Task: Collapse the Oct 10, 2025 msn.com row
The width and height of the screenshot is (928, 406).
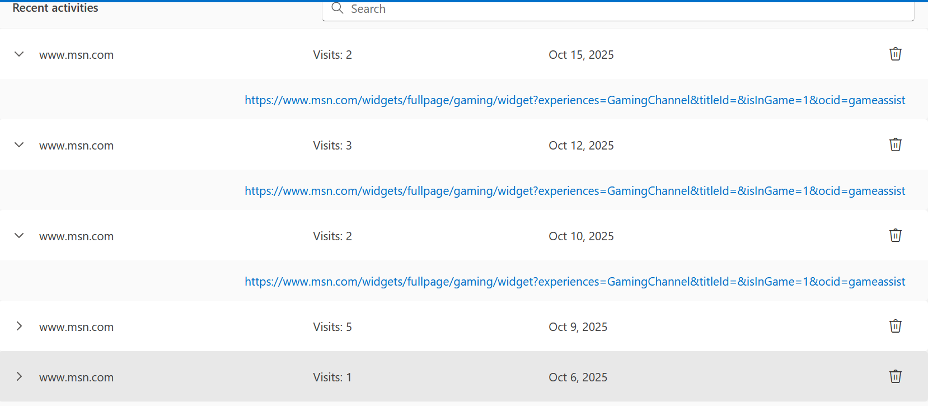Action: point(19,236)
